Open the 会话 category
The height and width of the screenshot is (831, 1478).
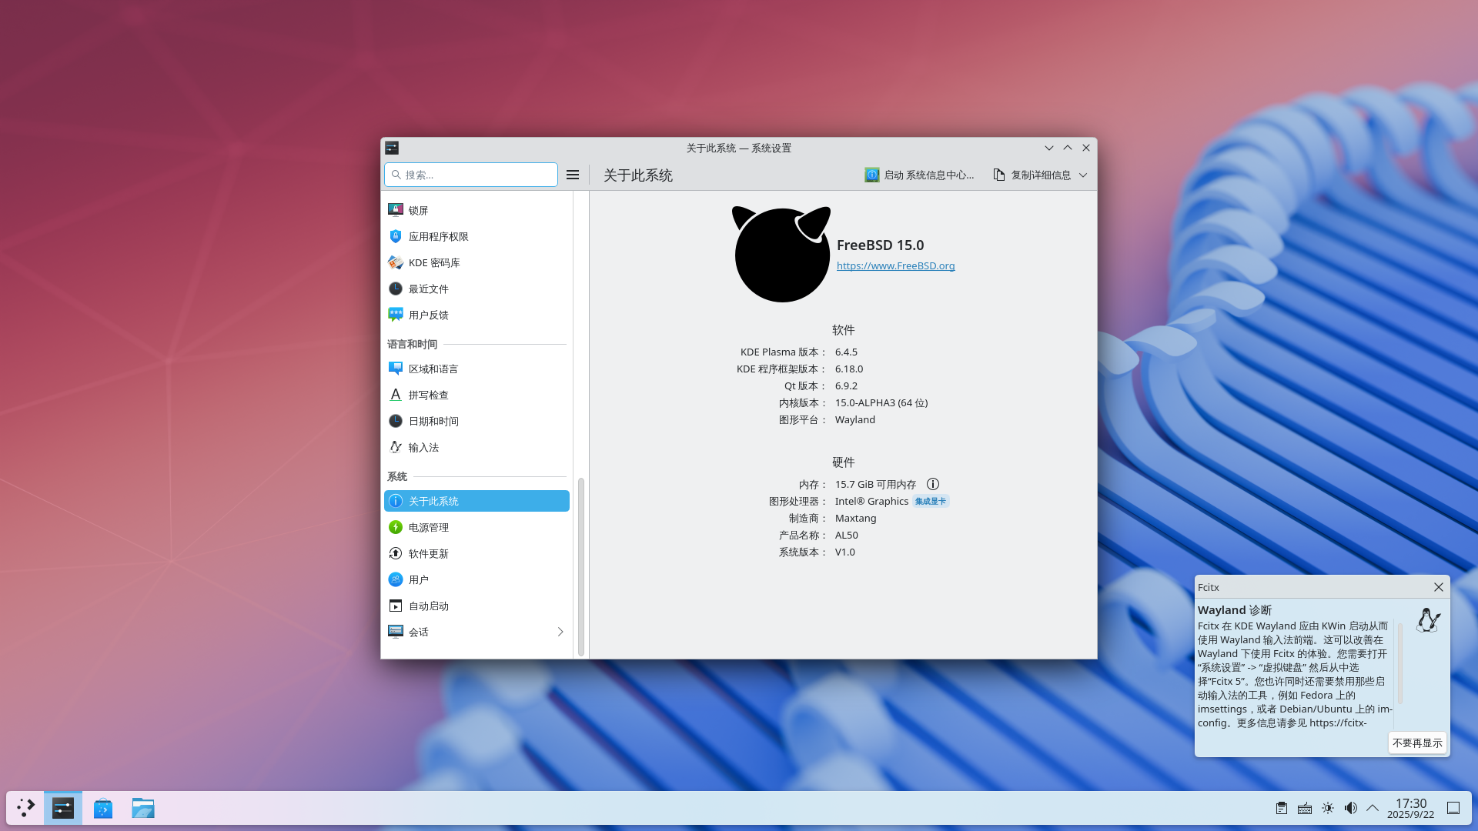click(477, 632)
